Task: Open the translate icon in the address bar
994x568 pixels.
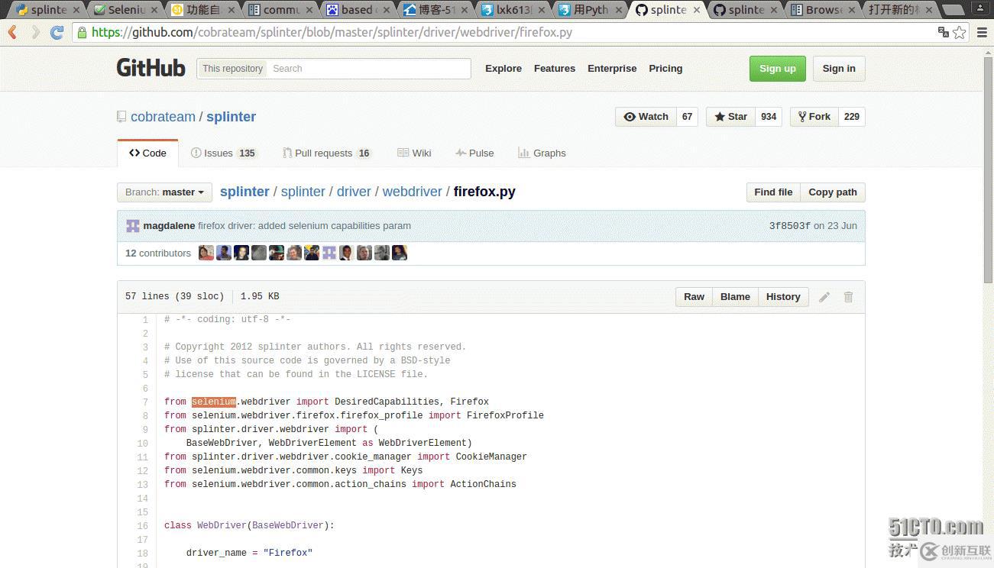Action: (x=944, y=32)
